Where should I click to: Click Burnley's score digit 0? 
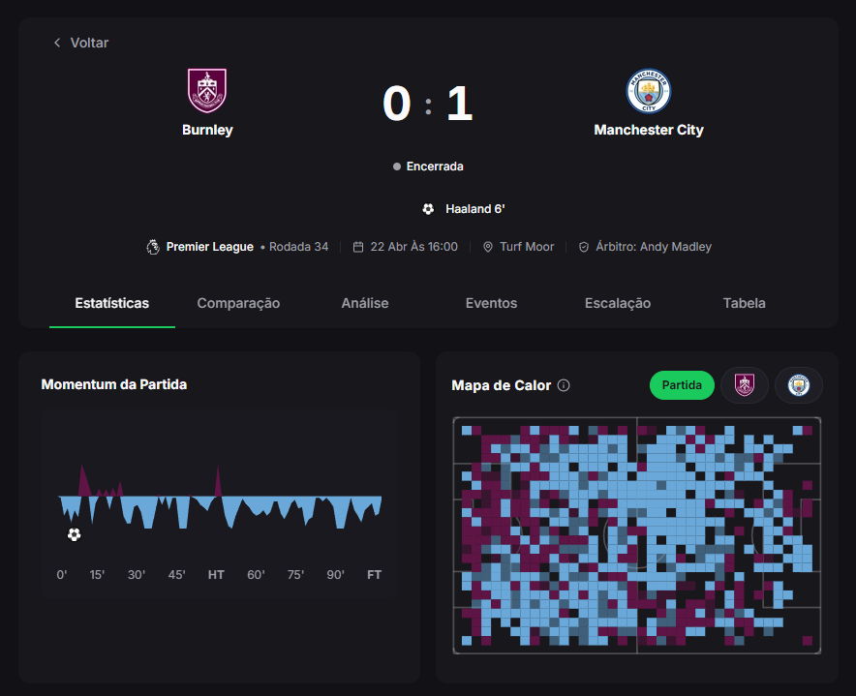pyautogui.click(x=396, y=104)
